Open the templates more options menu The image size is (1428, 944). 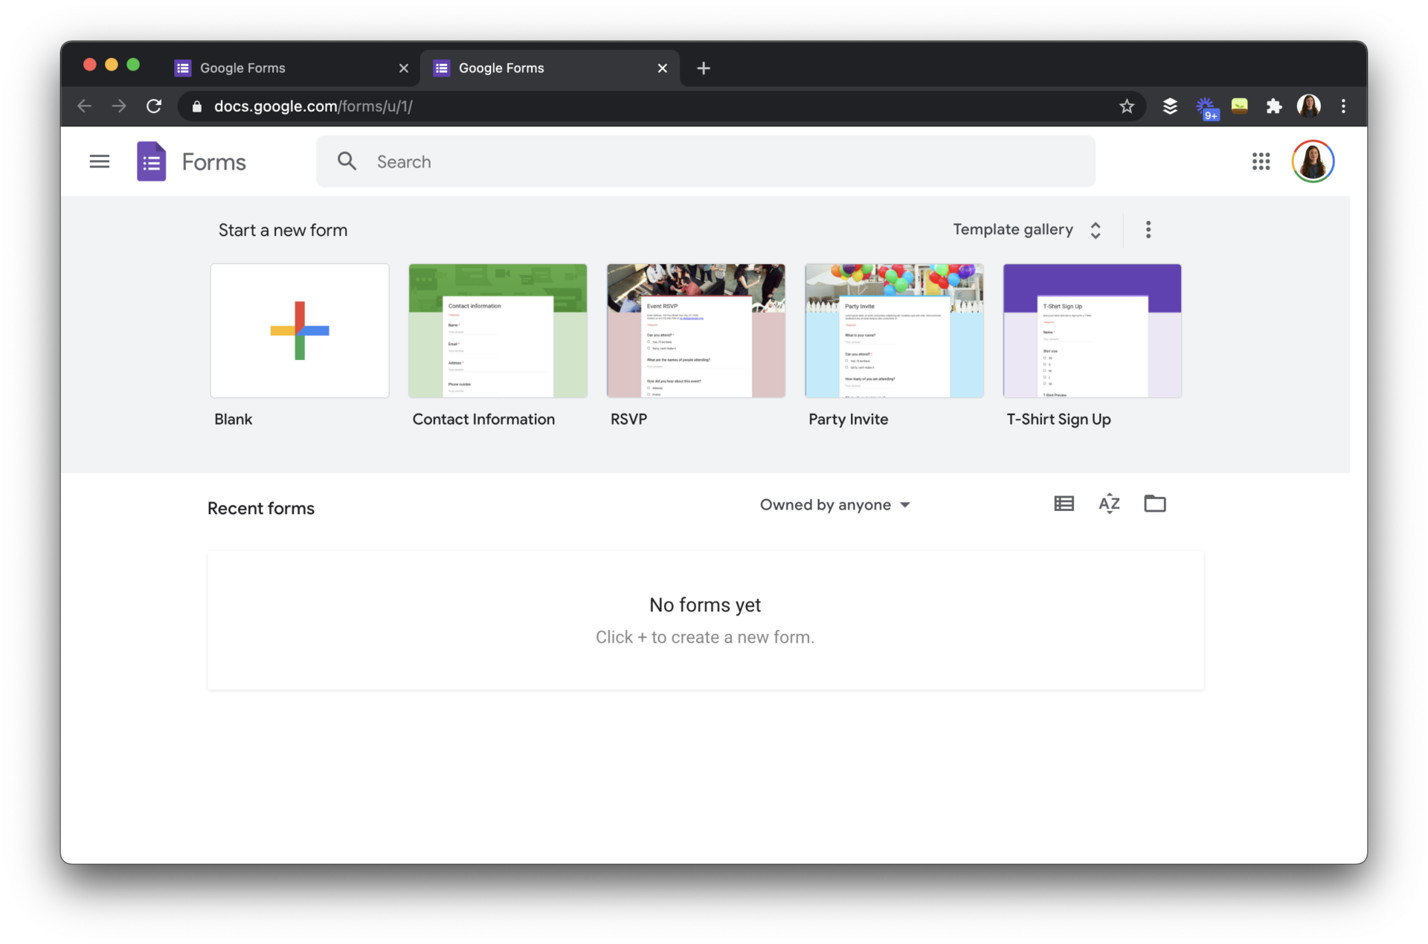click(x=1148, y=229)
